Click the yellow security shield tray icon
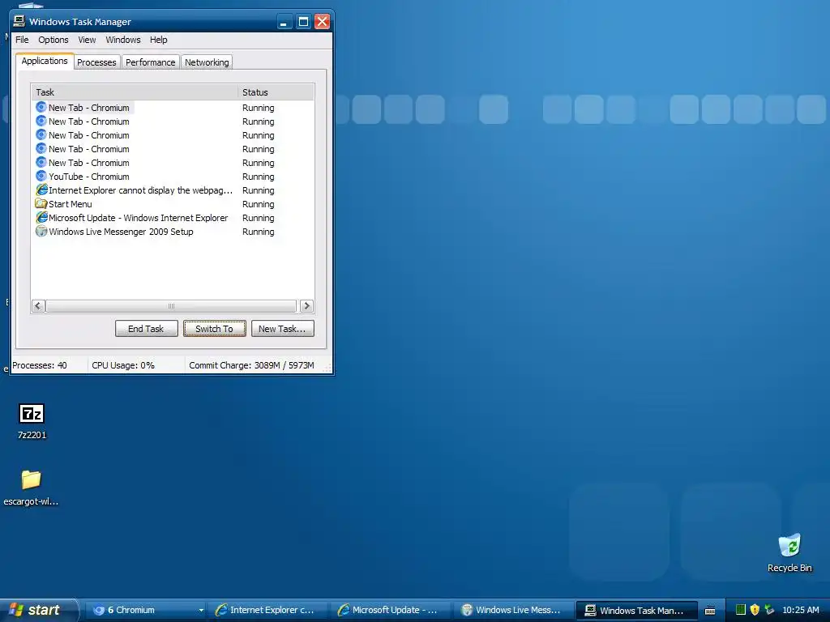Image resolution: width=830 pixels, height=622 pixels. point(755,610)
